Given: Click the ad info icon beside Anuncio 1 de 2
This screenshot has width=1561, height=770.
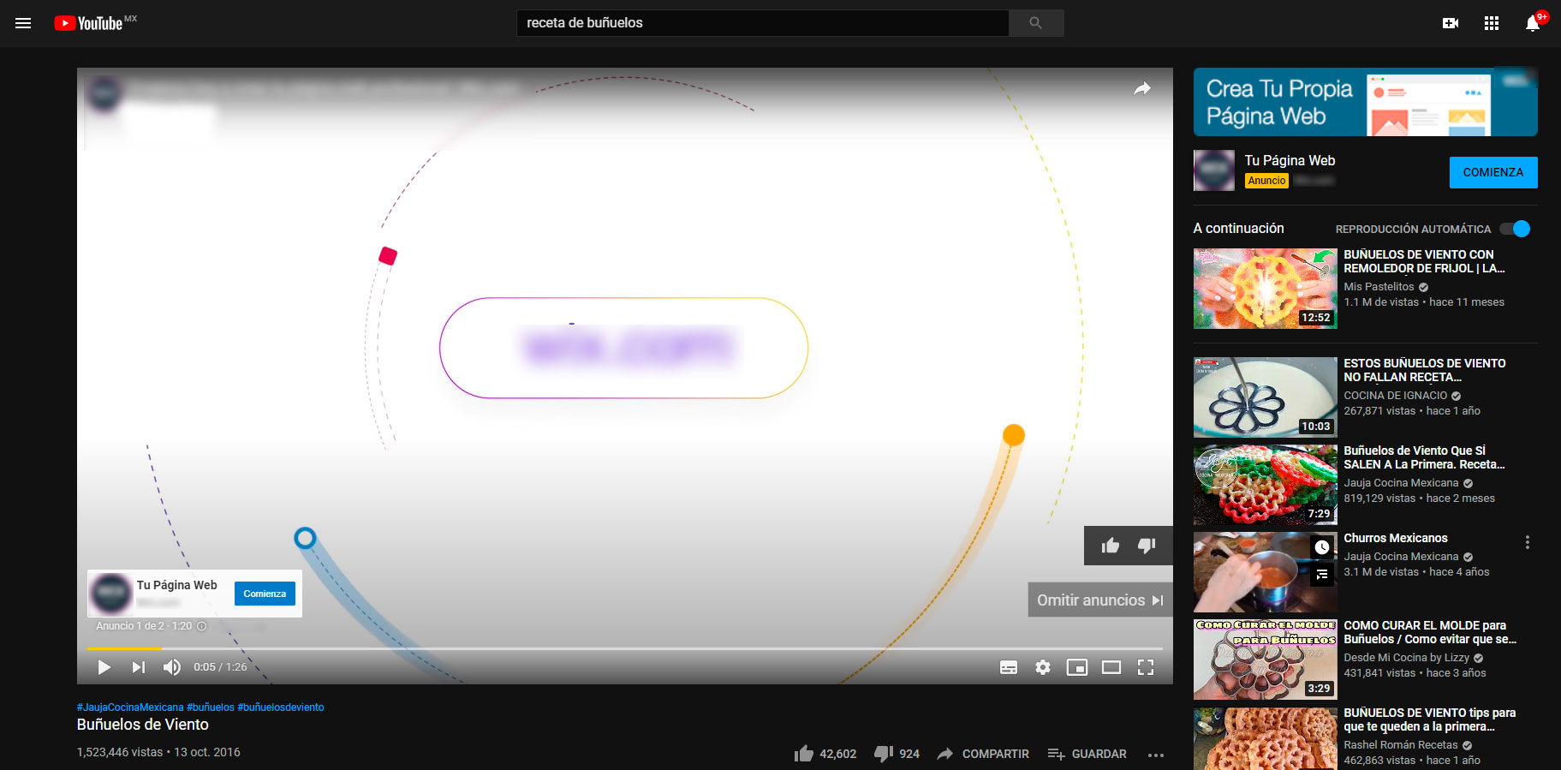Looking at the screenshot, I should [202, 626].
